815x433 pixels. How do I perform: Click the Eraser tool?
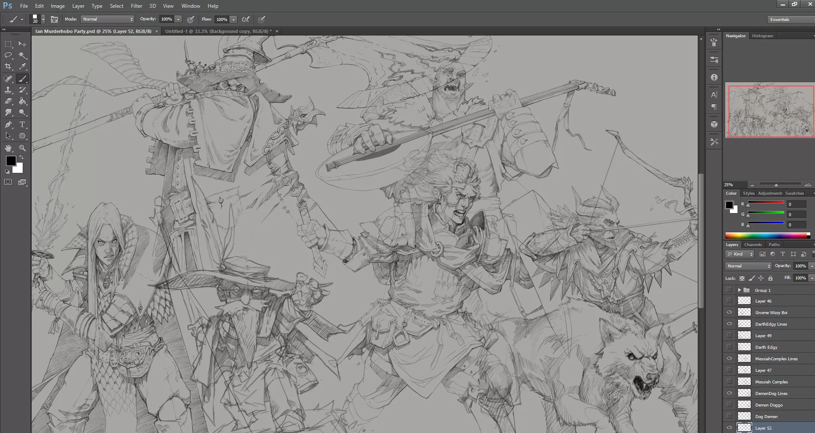[x=8, y=101]
